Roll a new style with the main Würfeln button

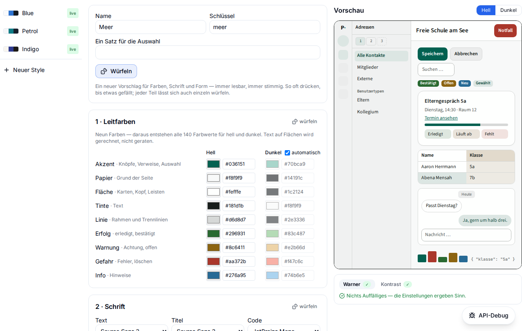(x=116, y=71)
